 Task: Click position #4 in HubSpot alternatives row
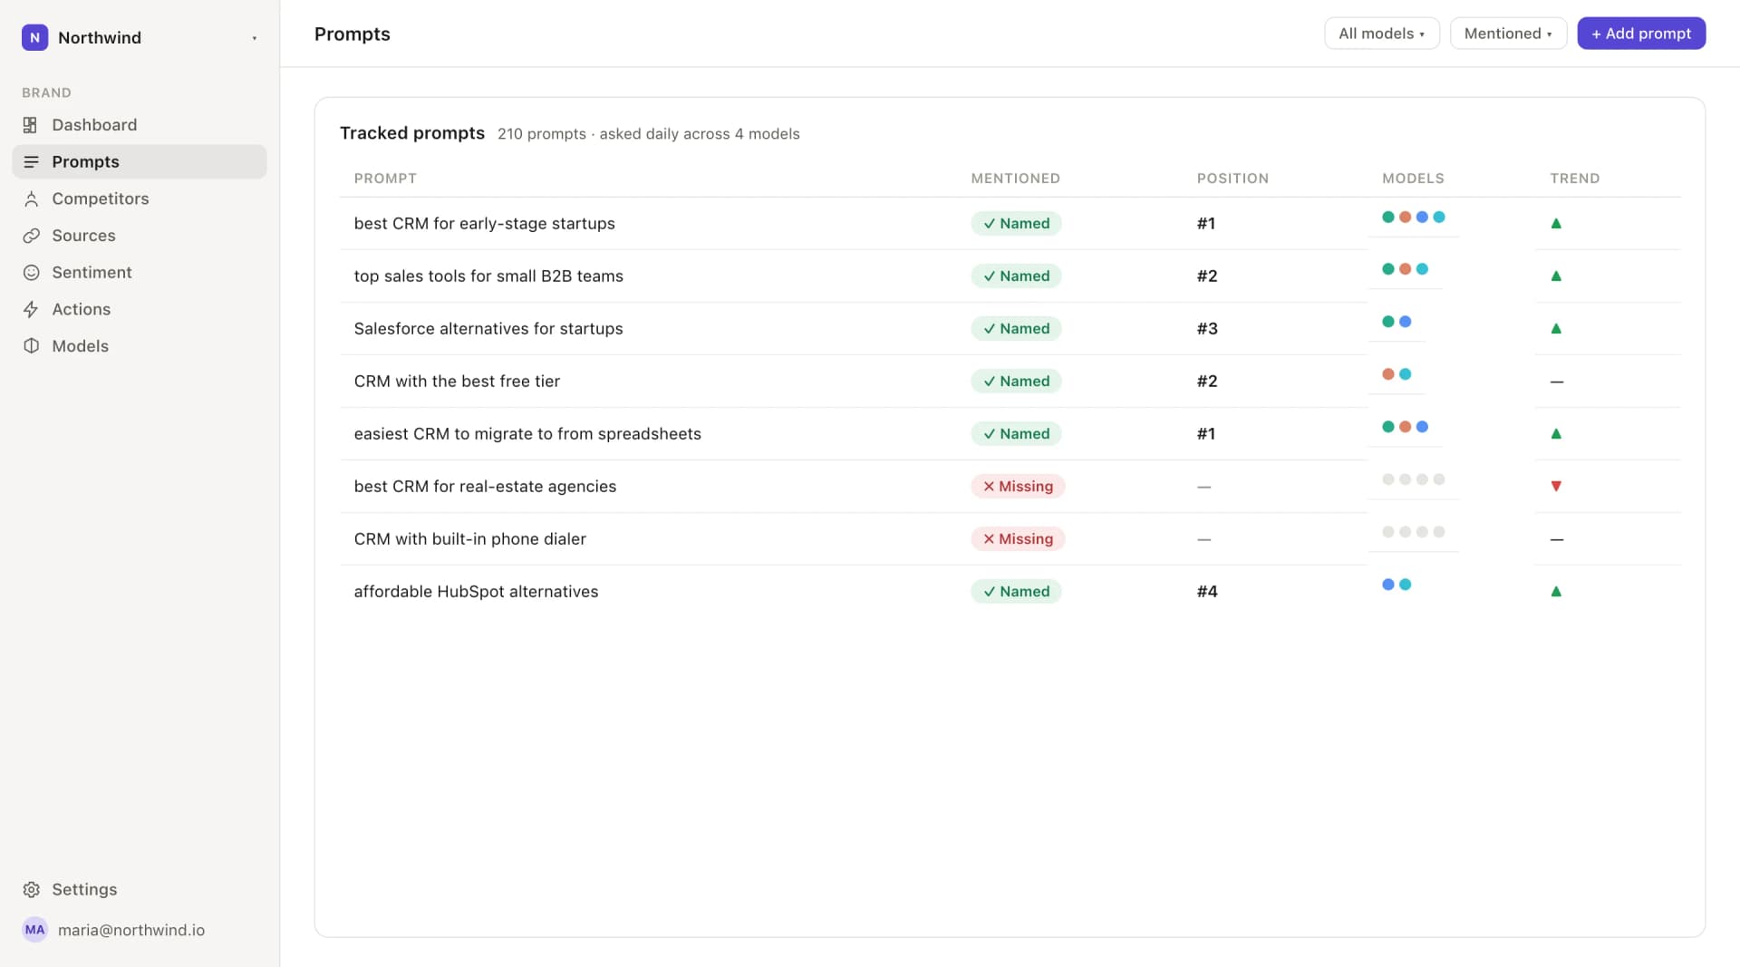point(1207,592)
